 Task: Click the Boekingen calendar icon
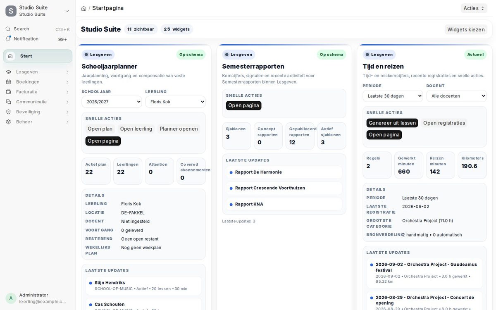point(8,82)
